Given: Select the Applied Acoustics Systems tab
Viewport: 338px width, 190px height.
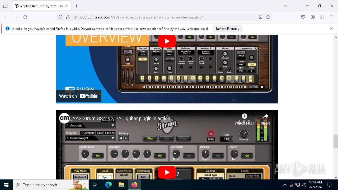Looking at the screenshot, I should point(41,6).
